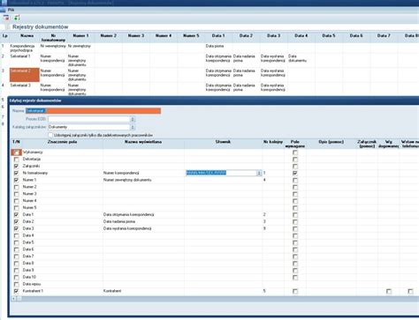
Task: Toggle checkbox for sharing attachments with assigned employees
Action: pyautogui.click(x=50, y=135)
